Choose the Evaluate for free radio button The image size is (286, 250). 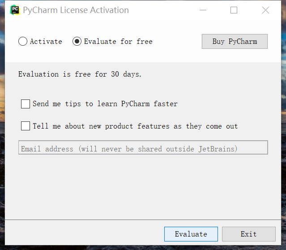(77, 42)
